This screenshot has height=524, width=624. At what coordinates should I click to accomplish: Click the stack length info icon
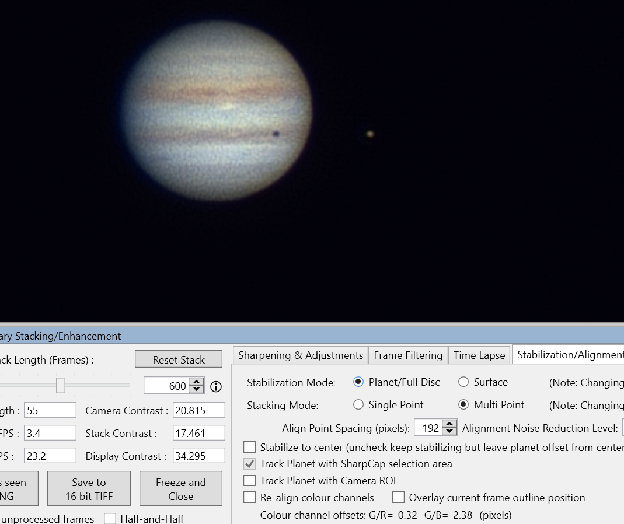[216, 386]
